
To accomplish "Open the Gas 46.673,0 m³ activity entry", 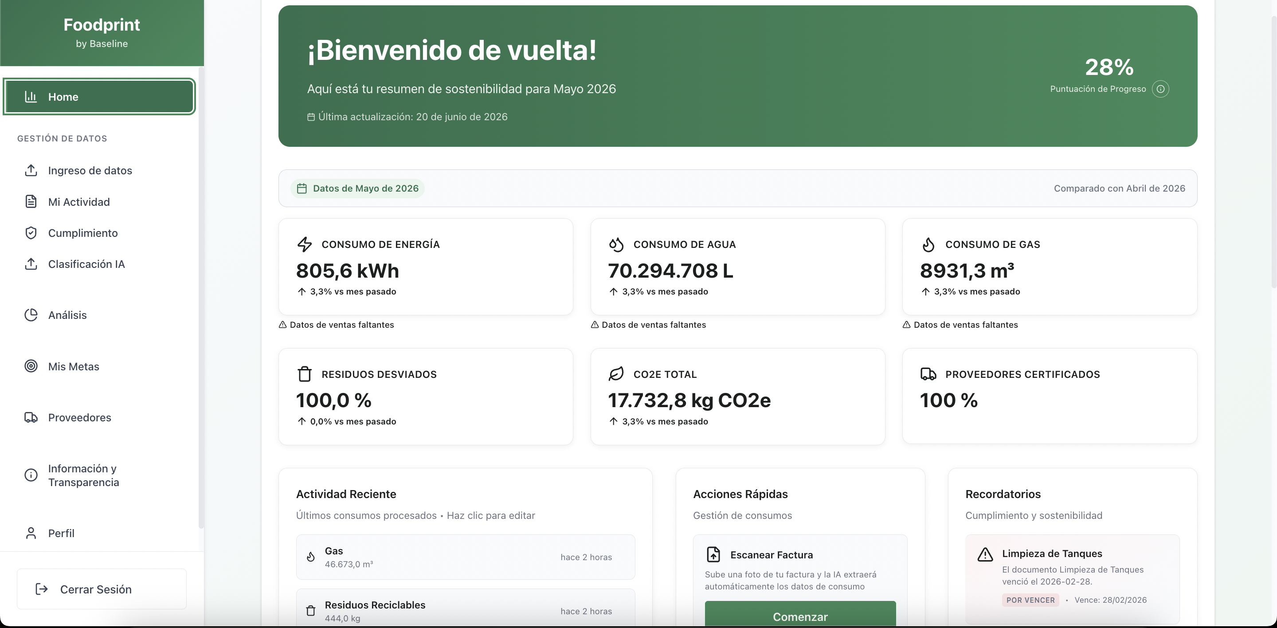I will [x=466, y=557].
